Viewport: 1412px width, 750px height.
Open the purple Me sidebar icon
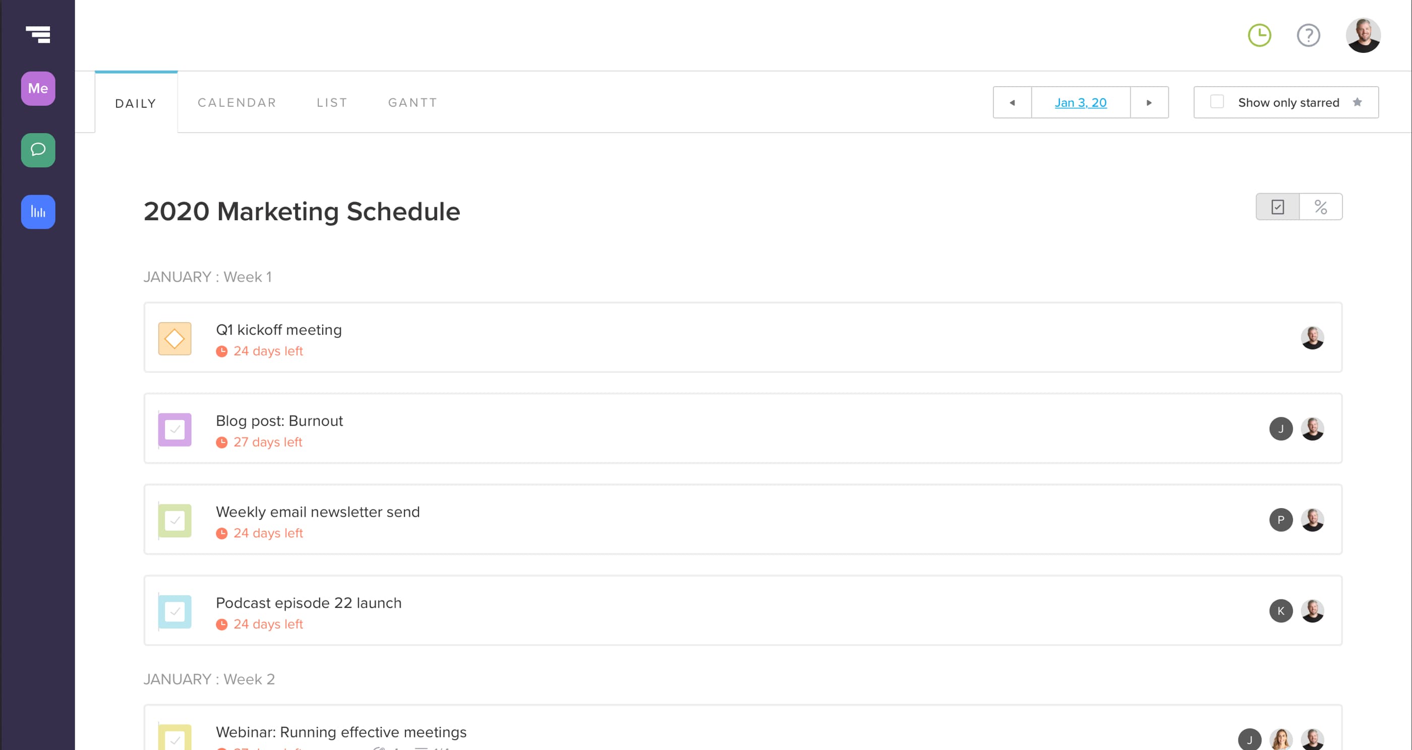(x=38, y=88)
